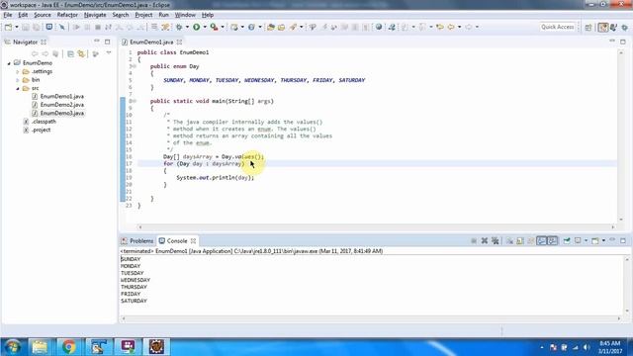Open the Source menu
The image size is (633, 356).
[43, 15]
